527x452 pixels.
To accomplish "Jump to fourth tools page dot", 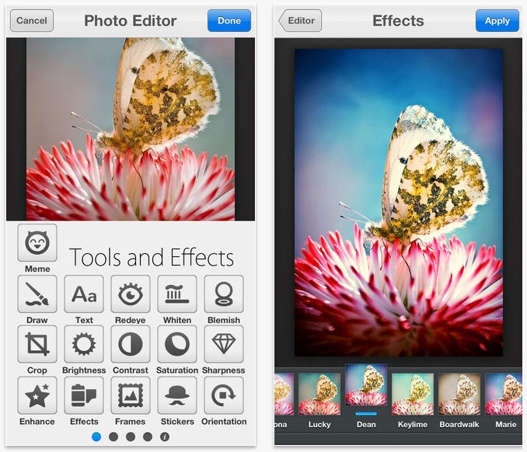I will tap(148, 437).
